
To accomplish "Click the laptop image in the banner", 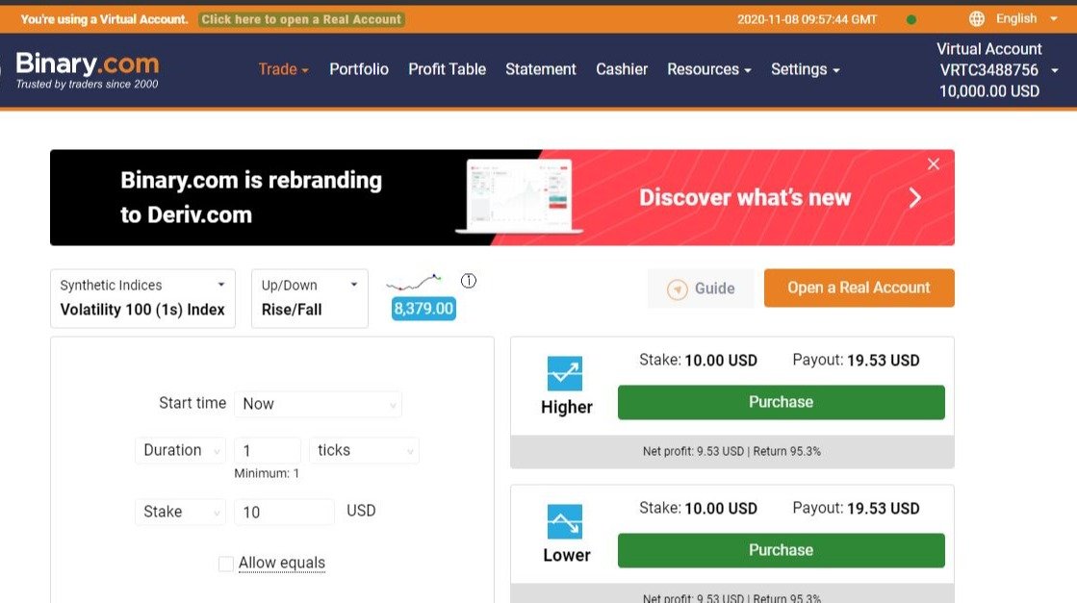I will click(x=520, y=196).
